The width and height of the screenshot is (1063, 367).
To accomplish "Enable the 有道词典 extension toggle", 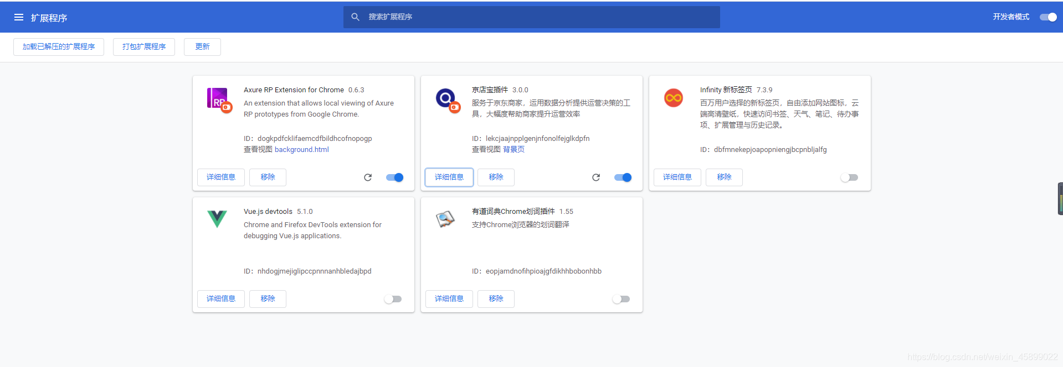I will click(x=621, y=299).
